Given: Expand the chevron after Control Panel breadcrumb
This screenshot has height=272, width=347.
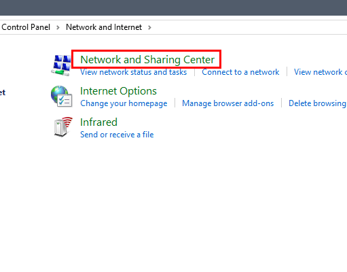Looking at the screenshot, I should [x=58, y=27].
